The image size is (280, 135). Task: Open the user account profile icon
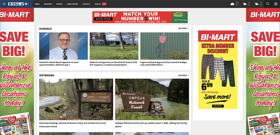[x=276, y=4]
